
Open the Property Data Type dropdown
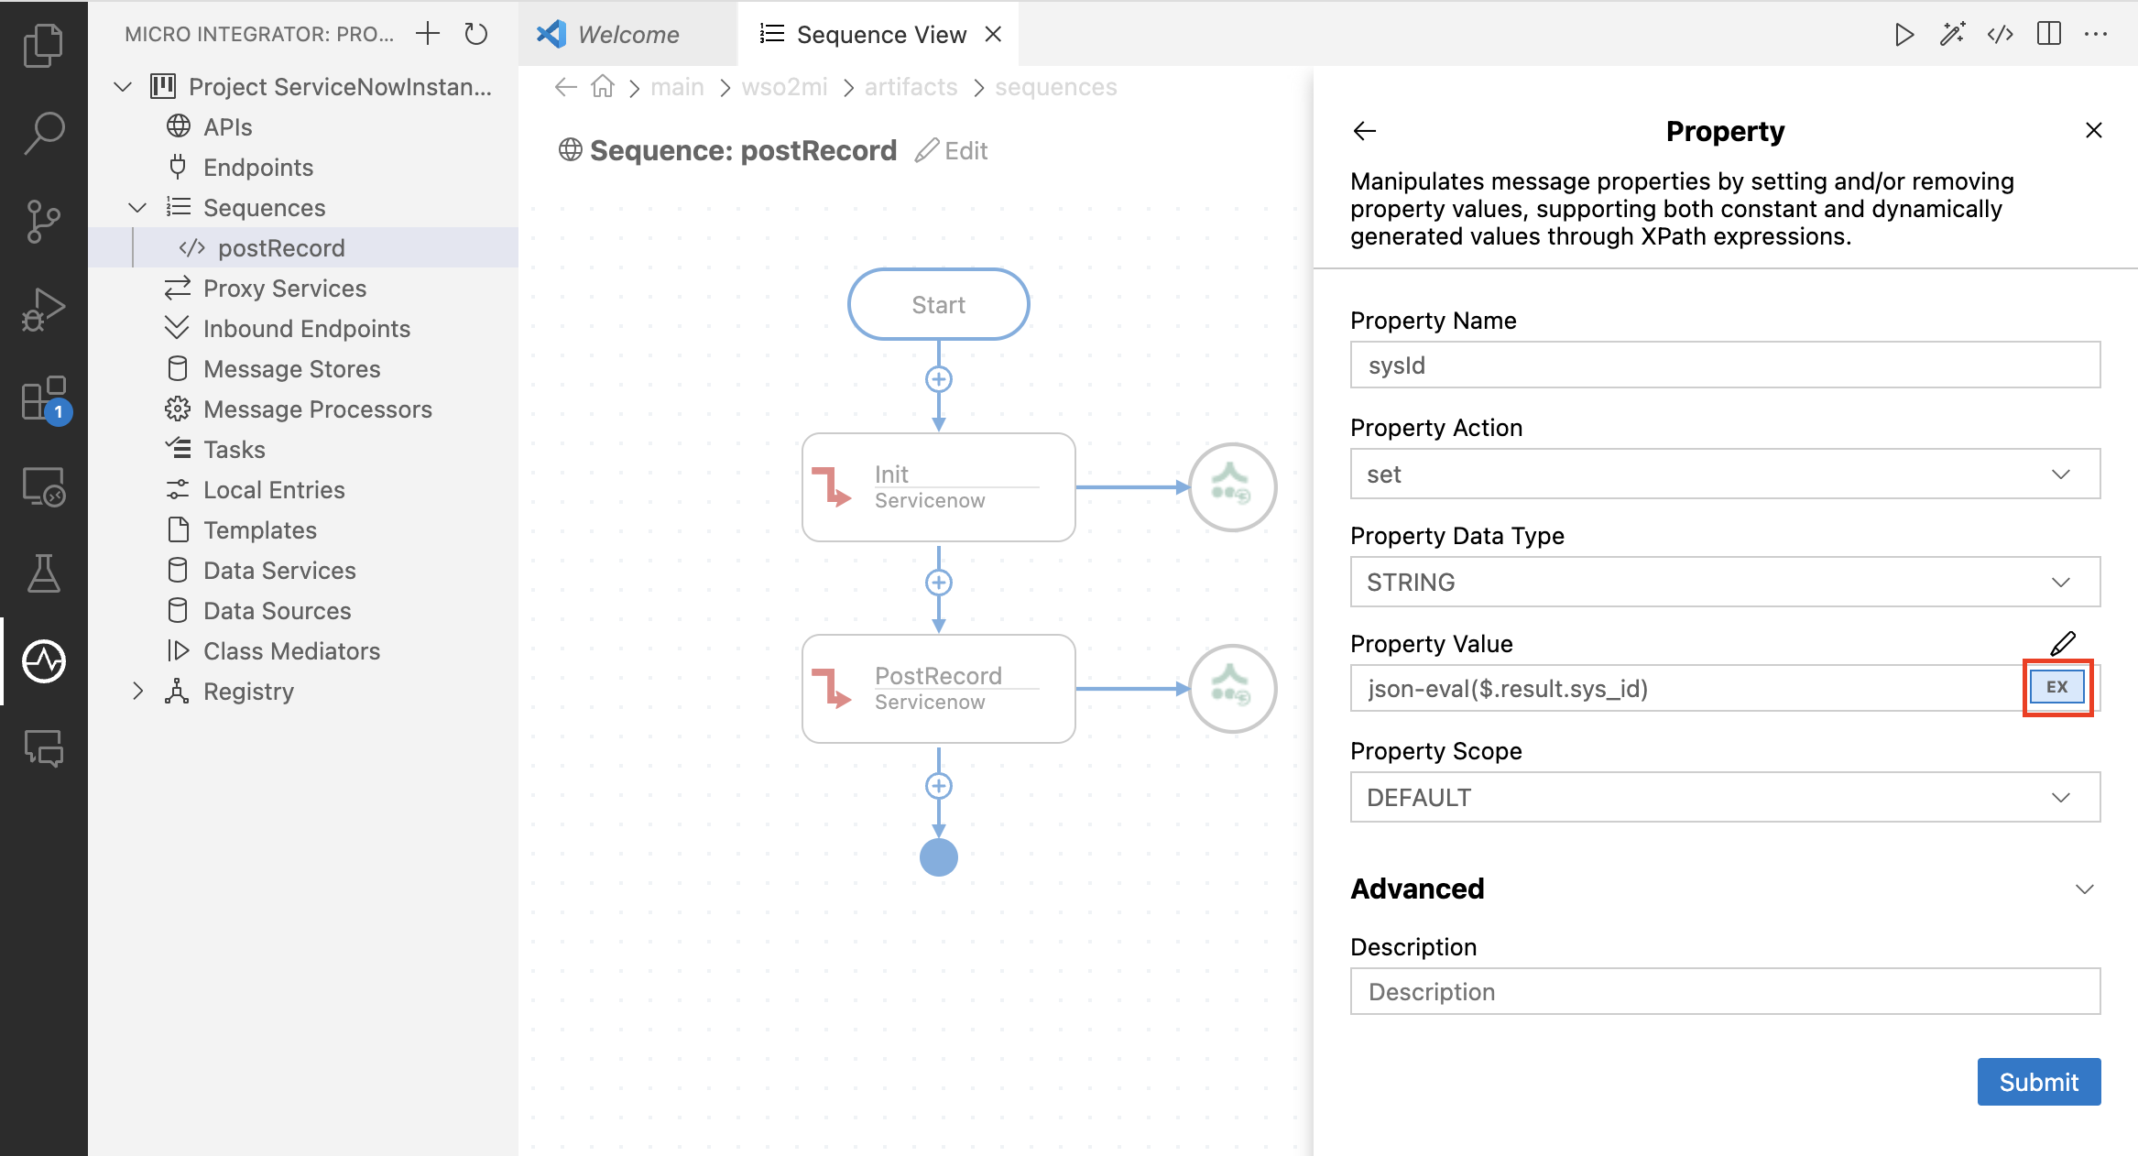[1725, 583]
